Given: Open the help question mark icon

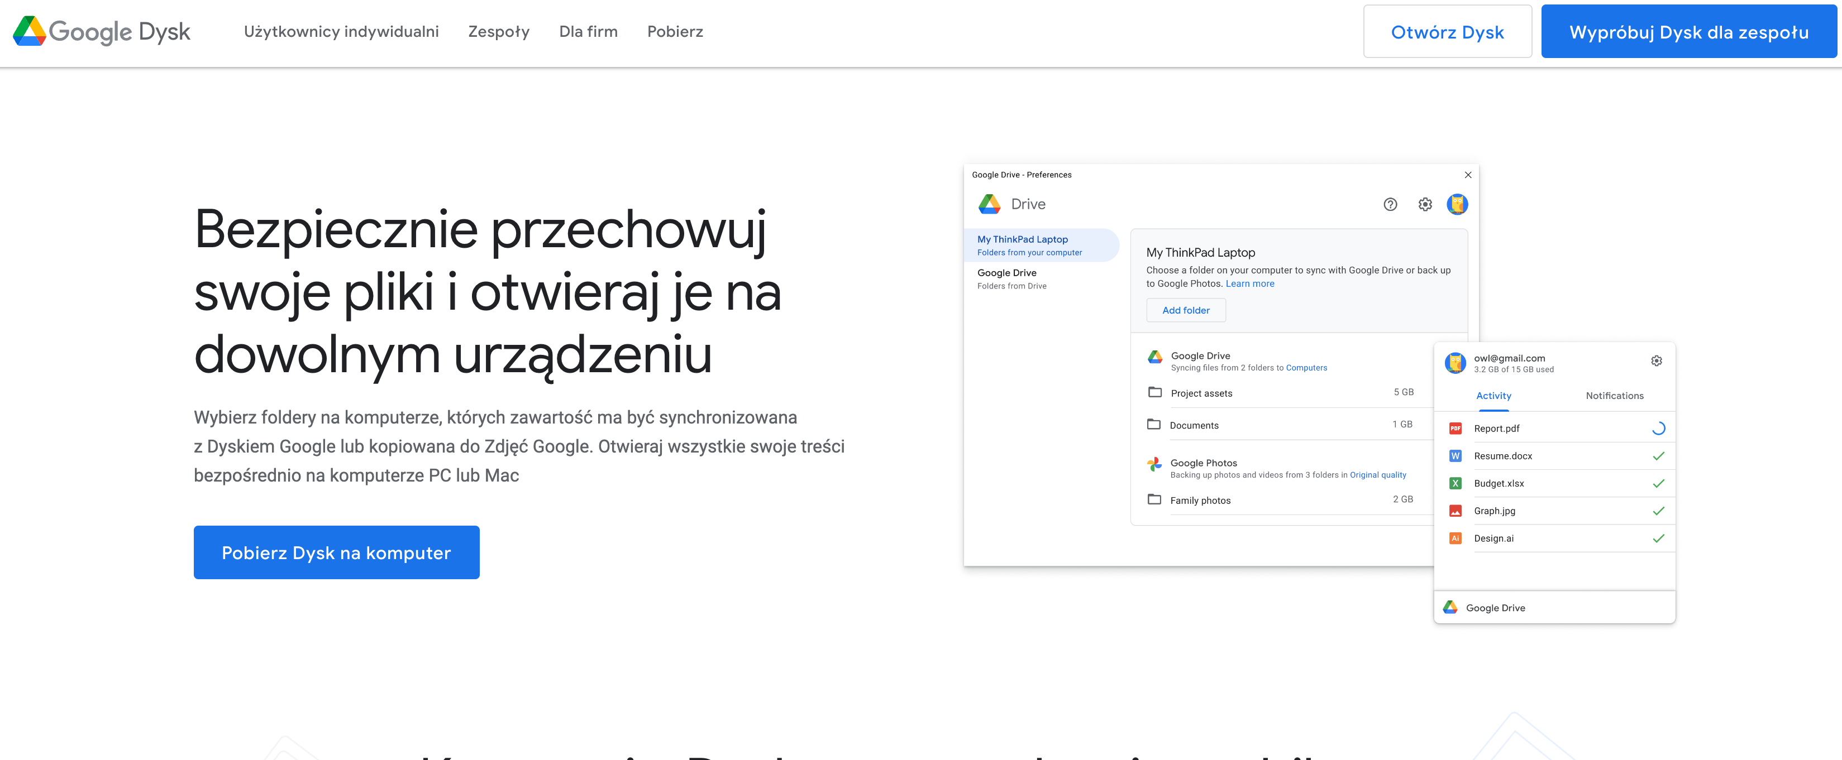Looking at the screenshot, I should (x=1390, y=204).
